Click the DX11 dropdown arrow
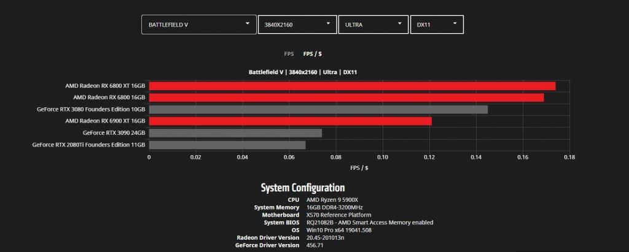Viewport: 629px width, 252px height. point(455,24)
